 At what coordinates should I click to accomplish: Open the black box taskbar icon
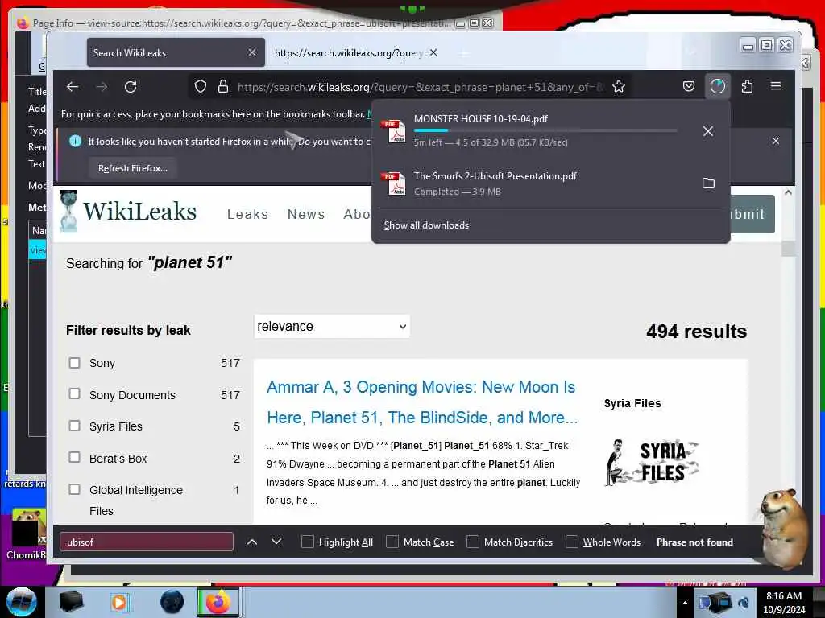72,602
